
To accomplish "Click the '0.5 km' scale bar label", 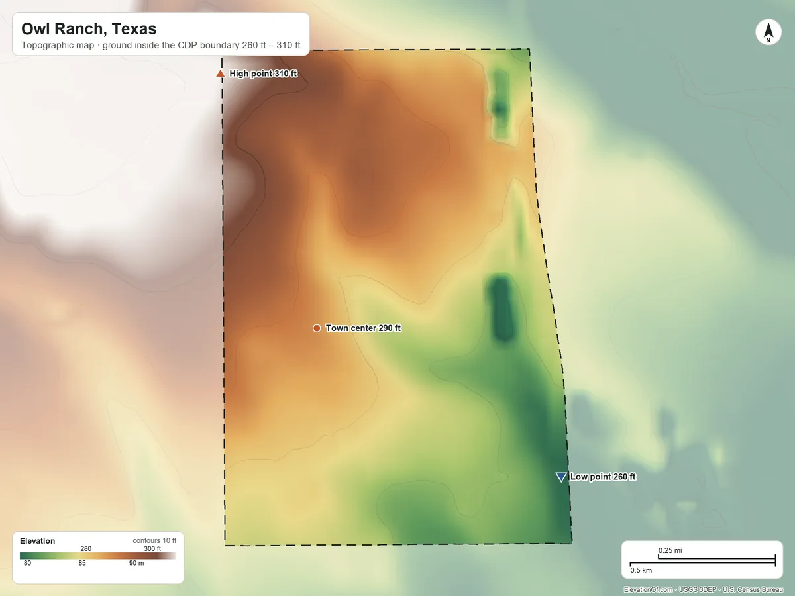I will click(x=641, y=570).
